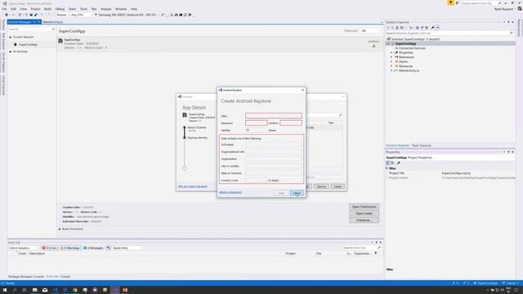Image resolution: width=523 pixels, height=294 pixels.
Task: Toggle the Messages filter in Error List
Action: [x=93, y=248]
